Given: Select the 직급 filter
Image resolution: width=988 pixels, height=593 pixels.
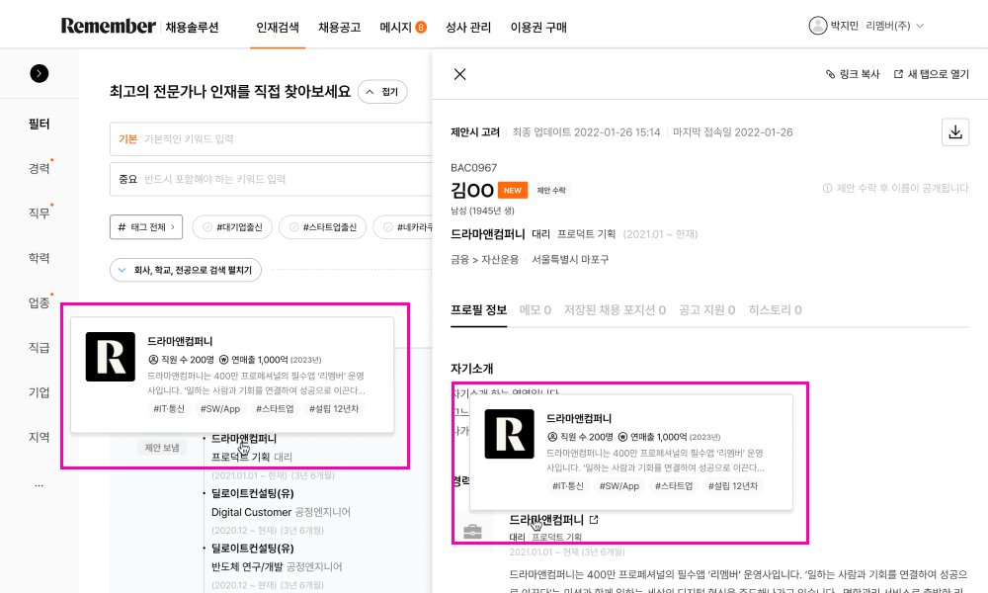Looking at the screenshot, I should coord(40,347).
